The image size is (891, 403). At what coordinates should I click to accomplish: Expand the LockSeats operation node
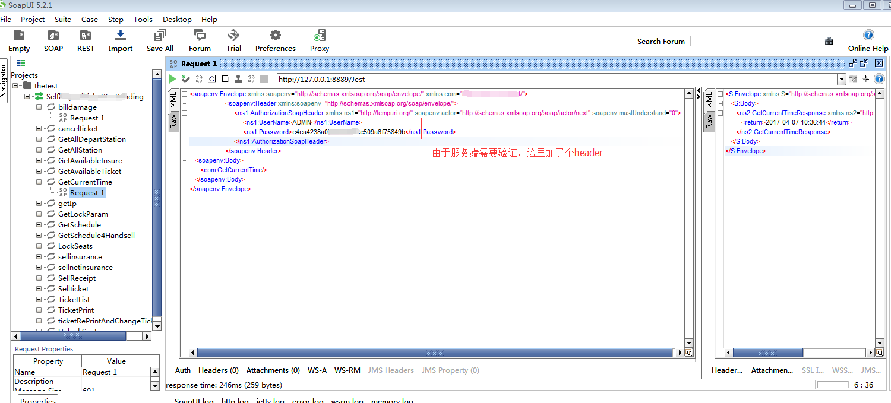(x=39, y=246)
